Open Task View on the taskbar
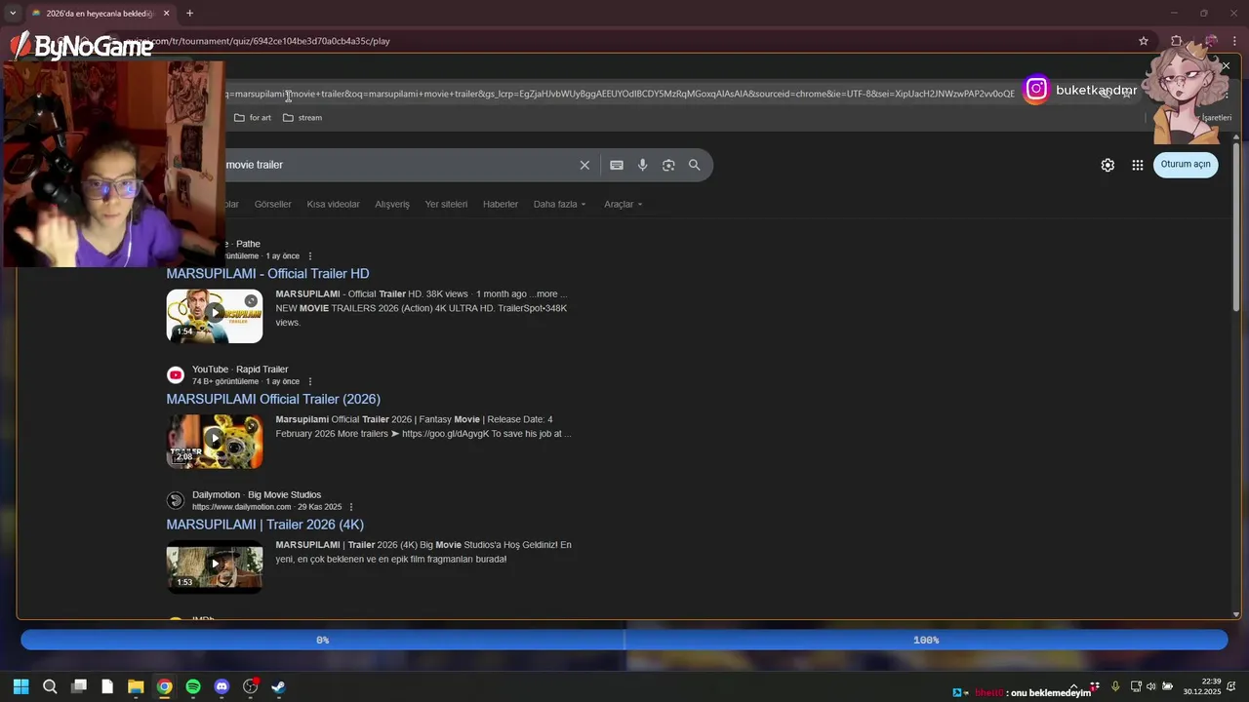The height and width of the screenshot is (702, 1249). (79, 686)
